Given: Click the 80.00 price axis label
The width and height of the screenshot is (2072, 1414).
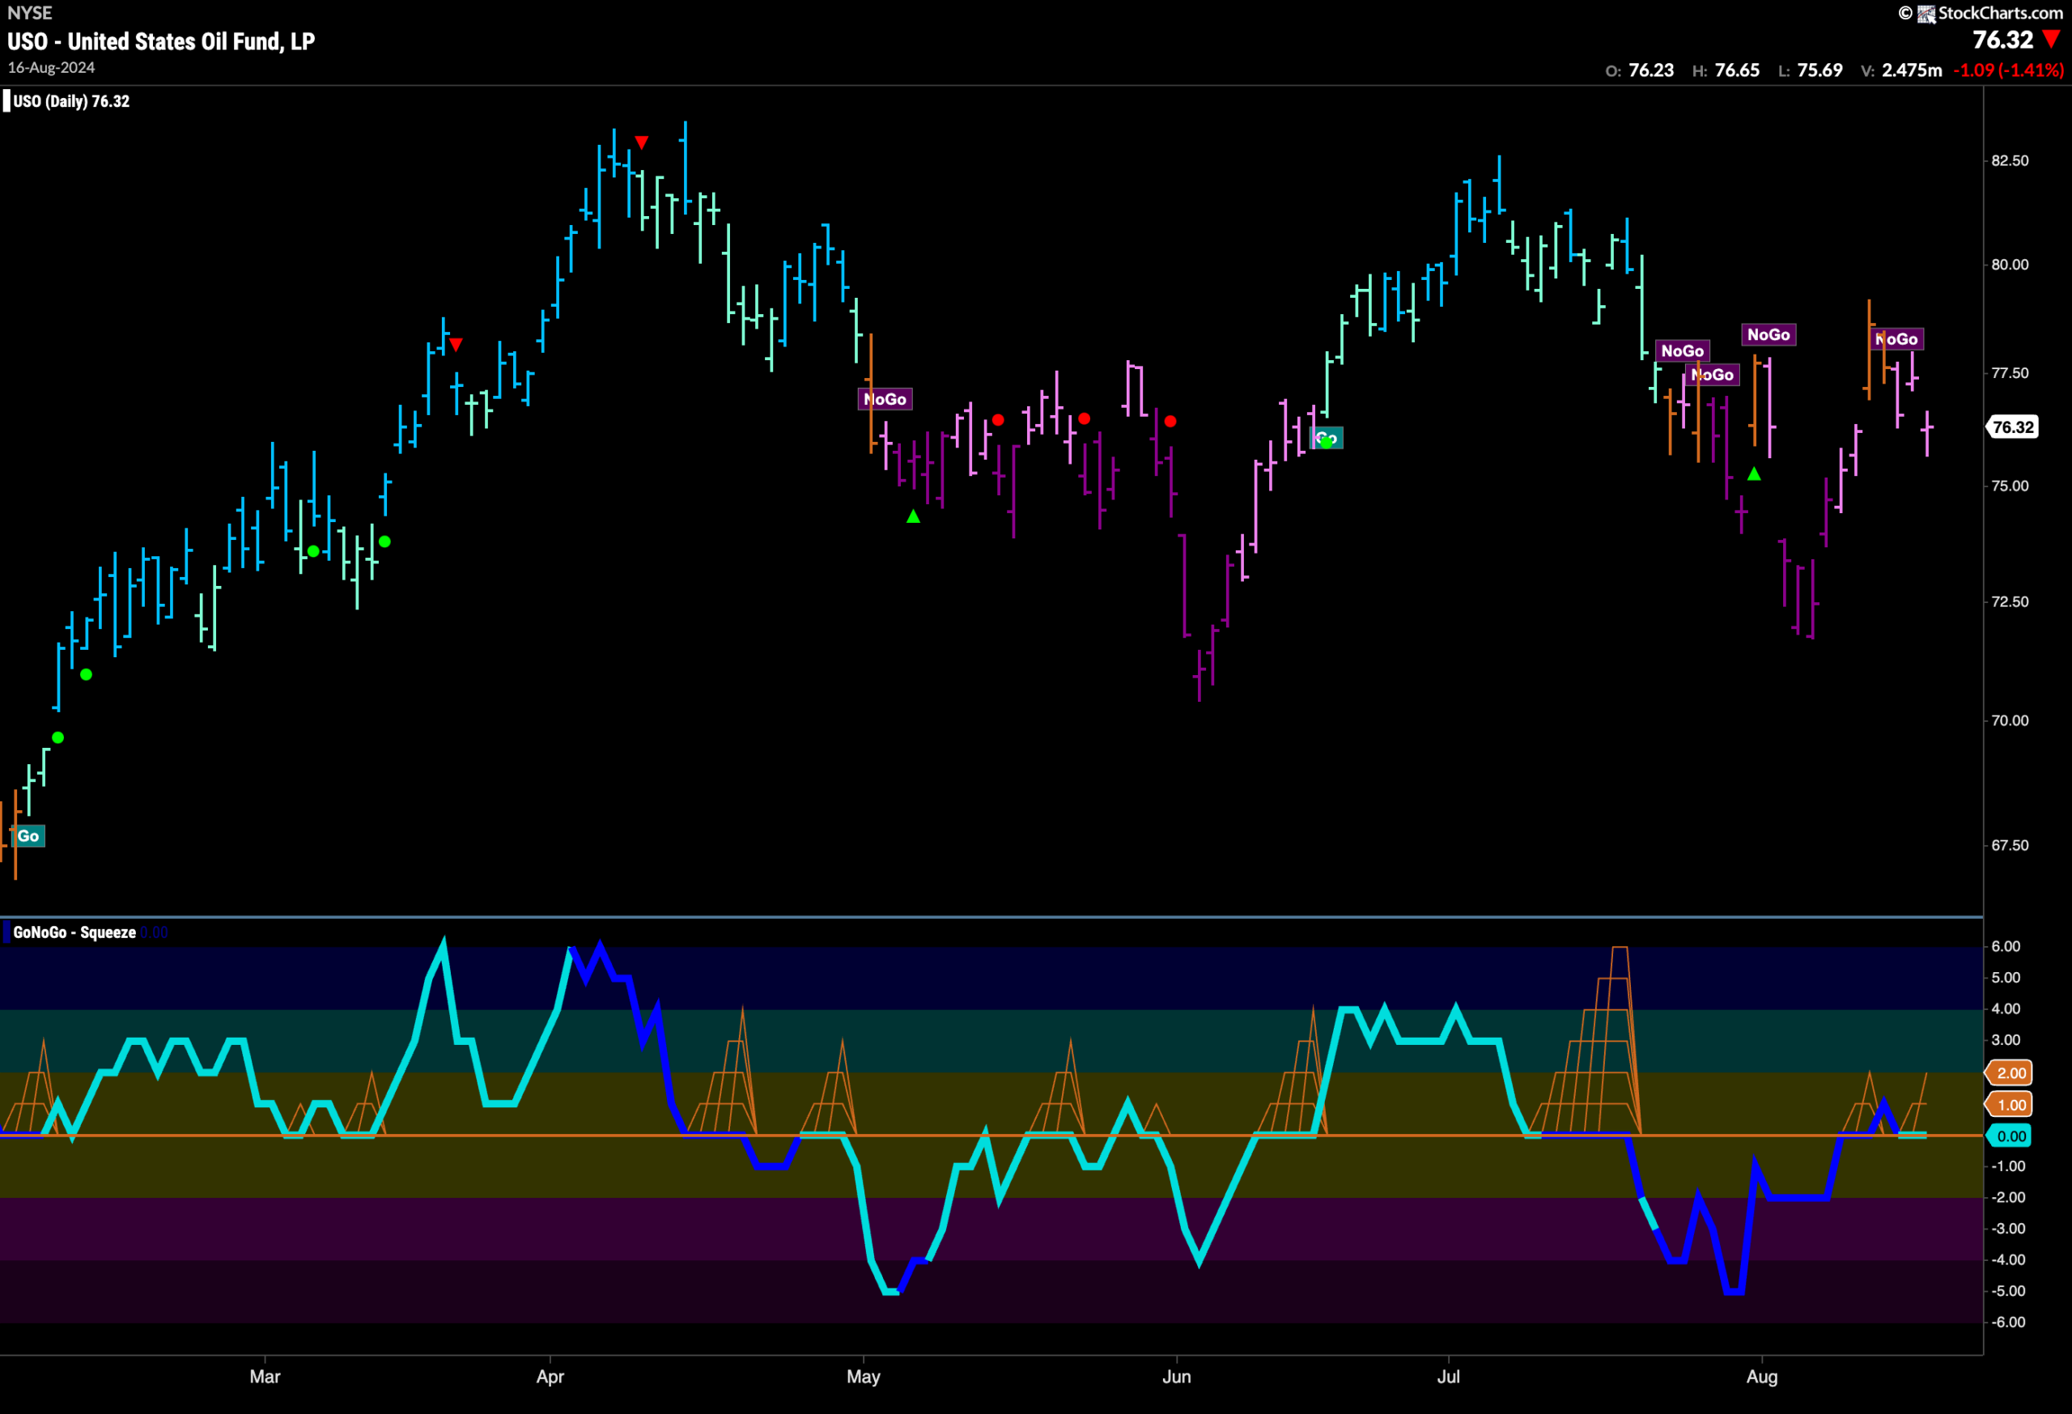Looking at the screenshot, I should [x=2010, y=265].
